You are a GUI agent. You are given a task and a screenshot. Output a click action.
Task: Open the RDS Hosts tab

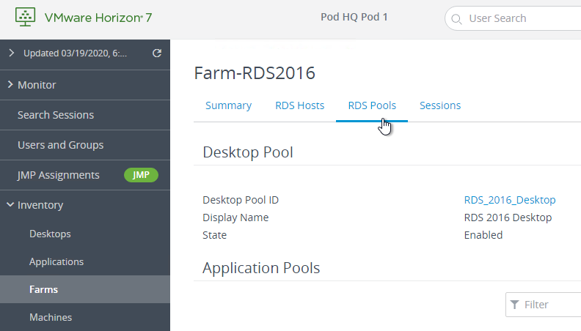[300, 105]
